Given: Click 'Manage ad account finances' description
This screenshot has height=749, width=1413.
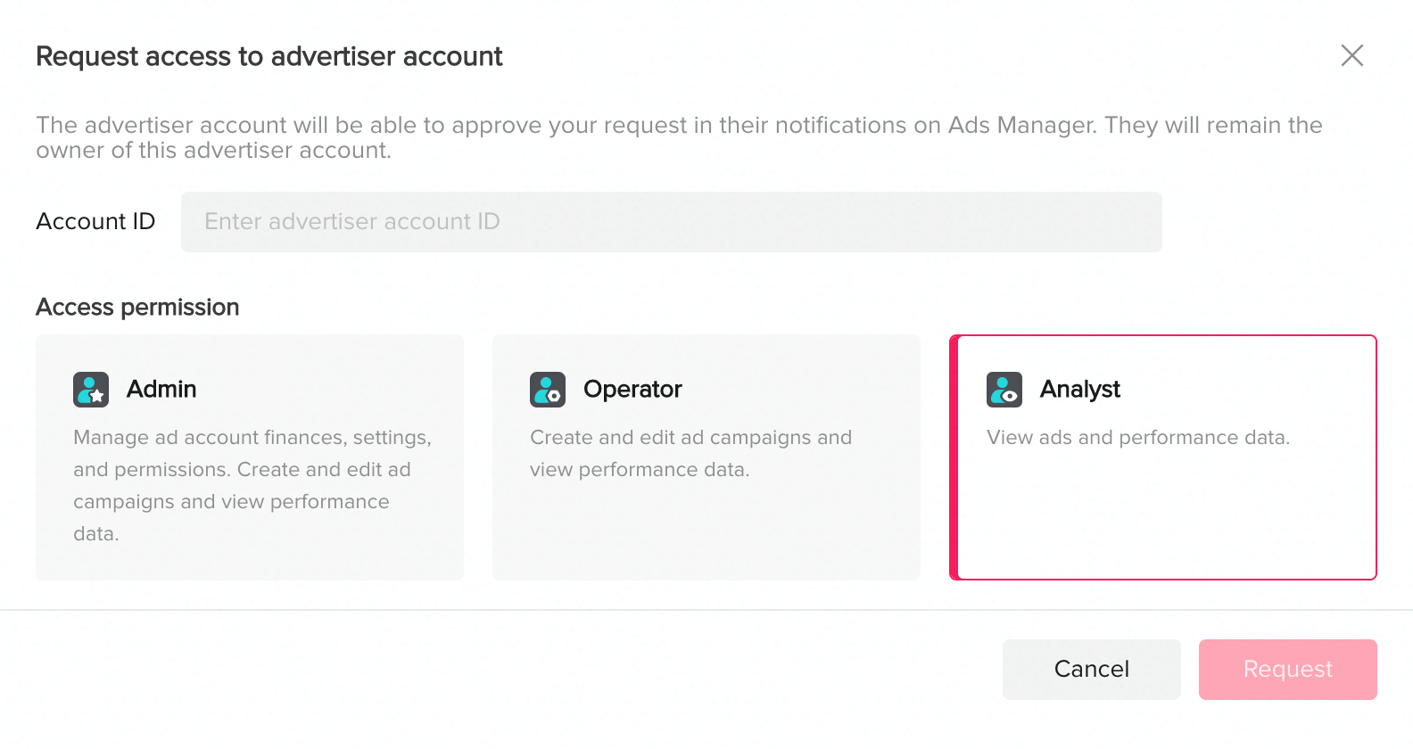Looking at the screenshot, I should 252,486.
